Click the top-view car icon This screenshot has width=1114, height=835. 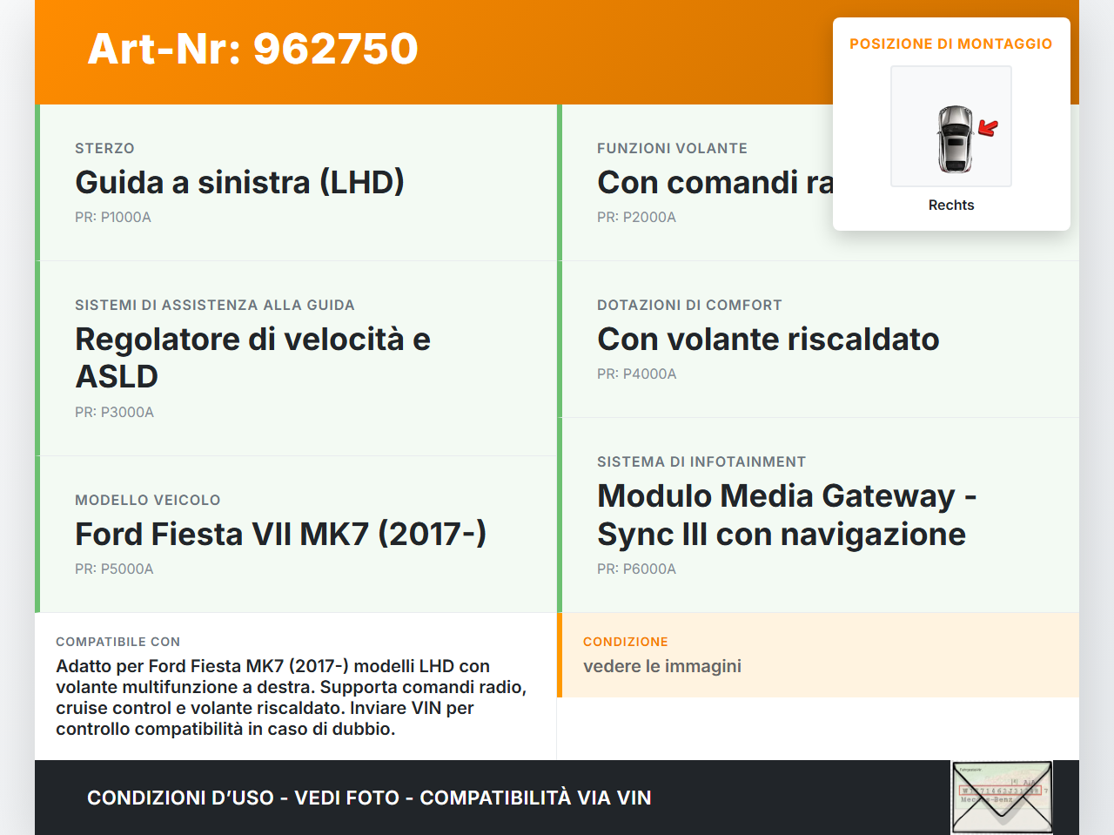point(955,138)
